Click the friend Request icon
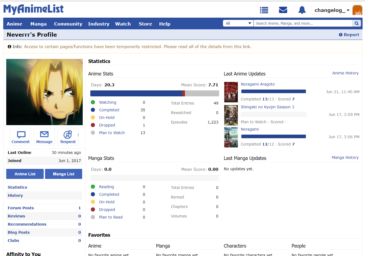Viewport: 365px width, 256px height. point(68,137)
